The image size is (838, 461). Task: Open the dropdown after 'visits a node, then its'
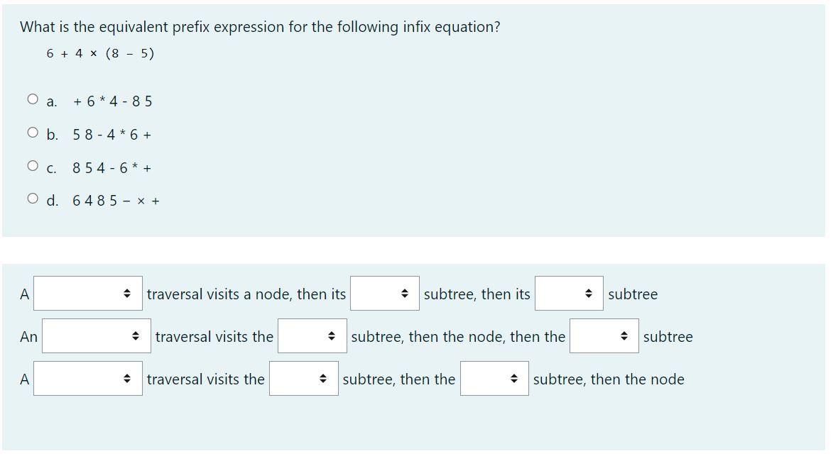click(x=385, y=293)
